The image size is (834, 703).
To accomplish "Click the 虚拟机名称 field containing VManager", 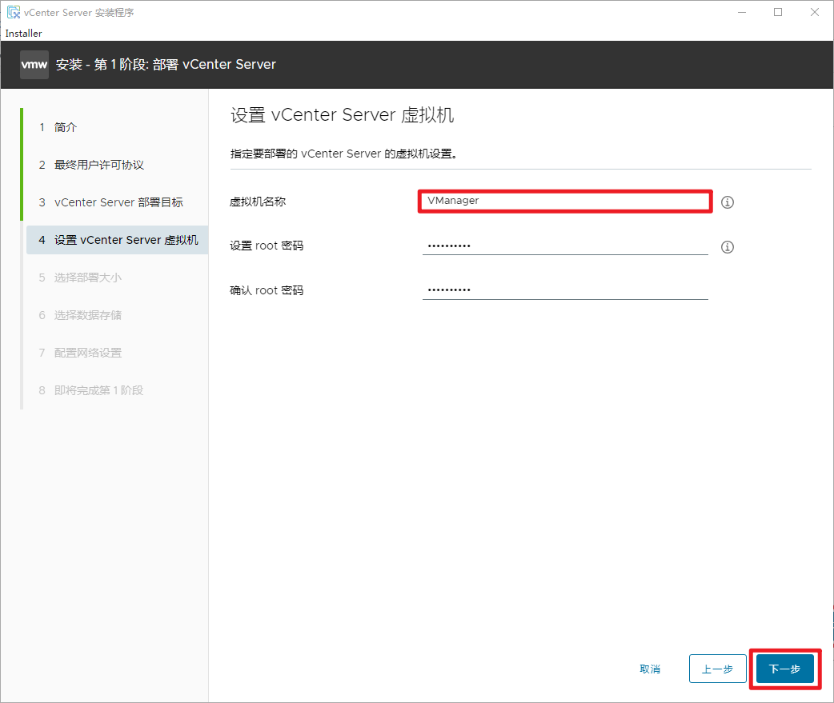I will (x=564, y=201).
